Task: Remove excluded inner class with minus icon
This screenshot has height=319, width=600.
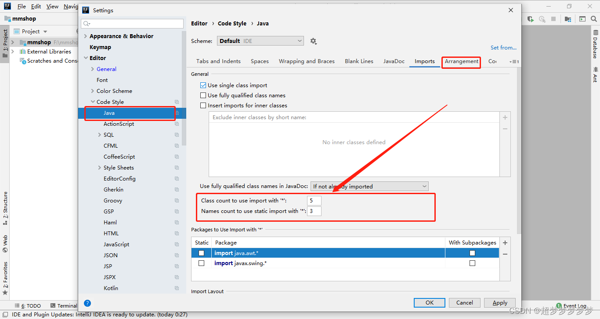Action: (x=505, y=129)
